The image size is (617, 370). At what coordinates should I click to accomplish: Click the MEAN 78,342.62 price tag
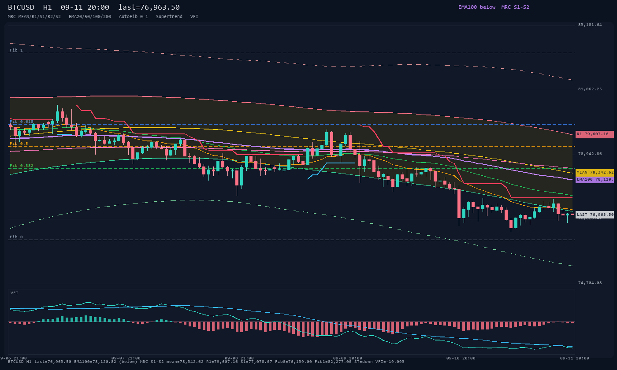coord(595,172)
